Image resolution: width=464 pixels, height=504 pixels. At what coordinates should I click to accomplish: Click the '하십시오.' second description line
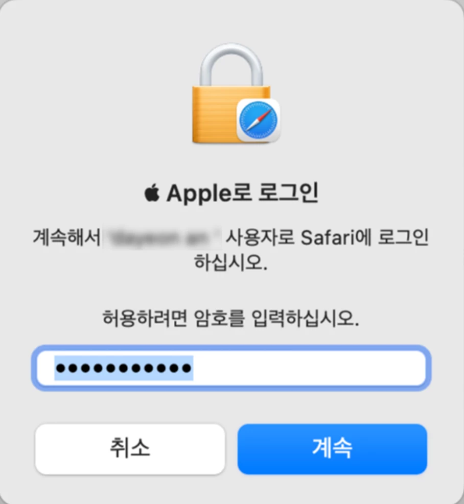[230, 262]
